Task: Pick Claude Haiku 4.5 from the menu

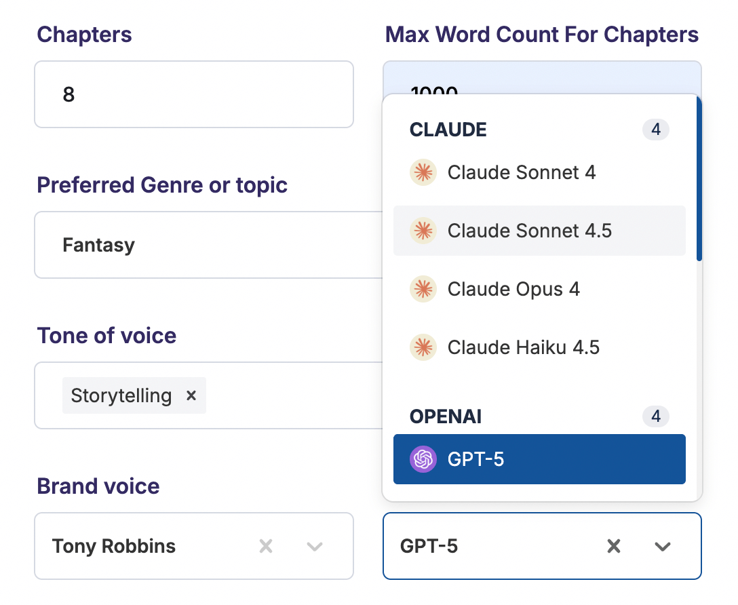Action: (523, 348)
